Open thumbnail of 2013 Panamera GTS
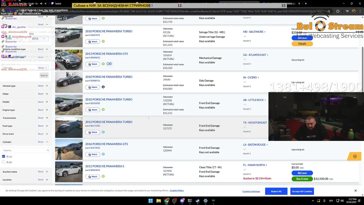The height and width of the screenshot is (205, 364). pyautogui.click(x=69, y=60)
